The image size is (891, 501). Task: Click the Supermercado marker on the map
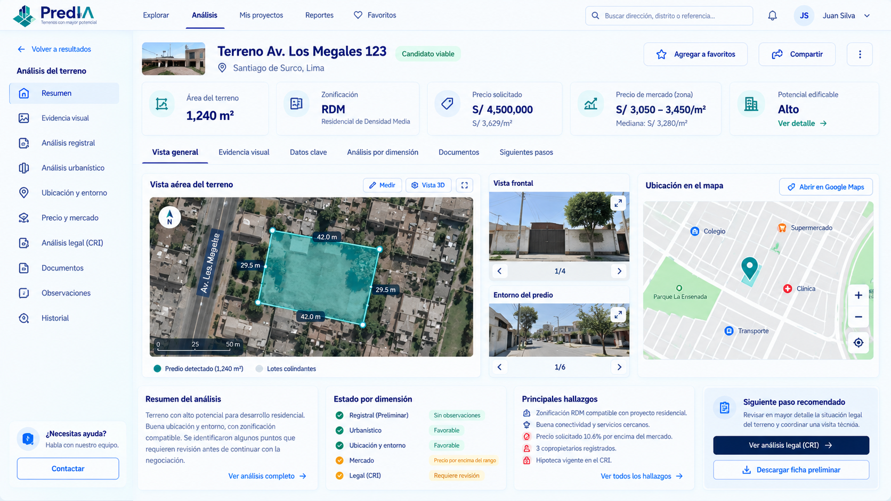pos(782,228)
